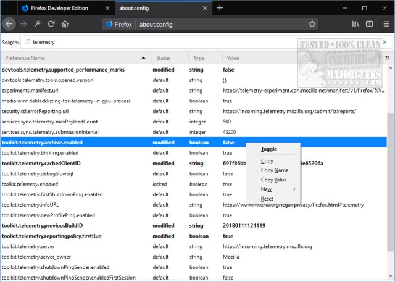Select security.ssl.errorReporting.url row
Screen dimensions: 395x282
coord(193,111)
